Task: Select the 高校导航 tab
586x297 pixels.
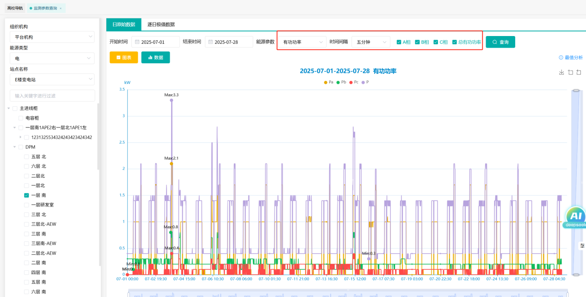Action: coord(15,8)
